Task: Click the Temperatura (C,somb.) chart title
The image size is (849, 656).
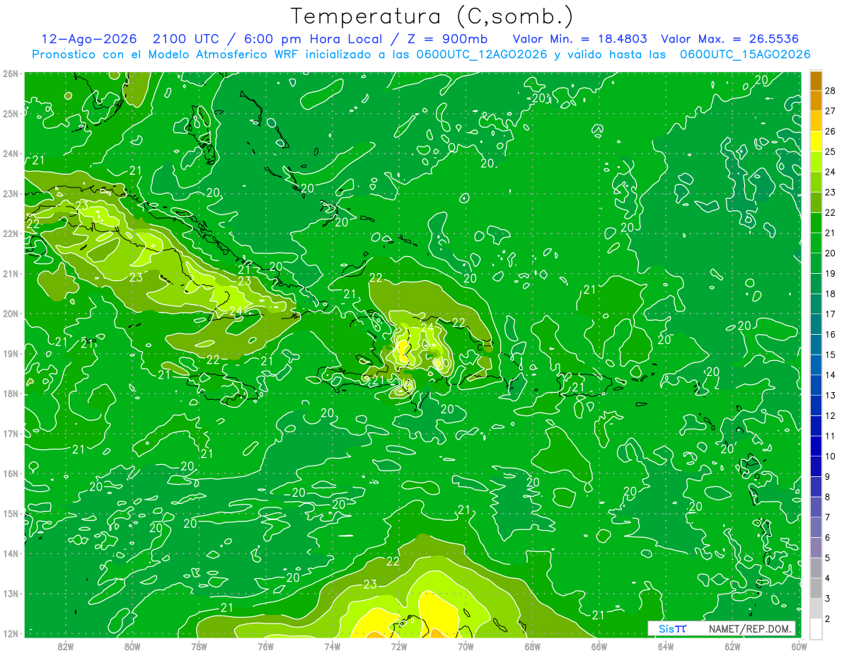Action: coord(432,17)
